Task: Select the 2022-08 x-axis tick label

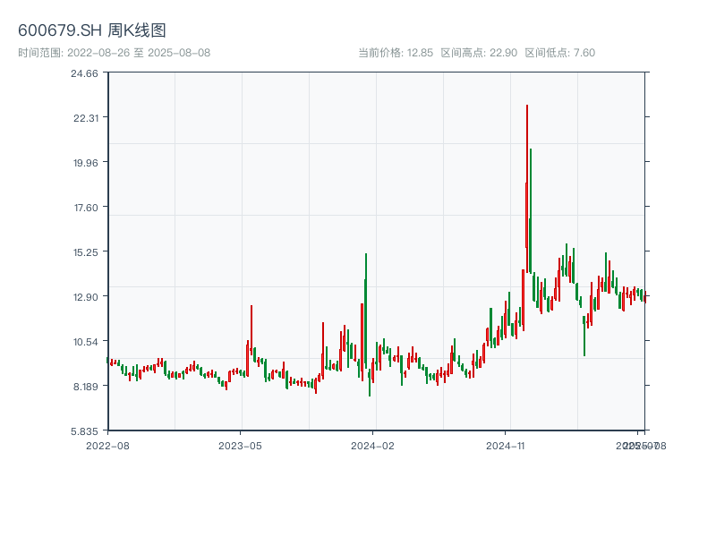Action: click(x=107, y=445)
